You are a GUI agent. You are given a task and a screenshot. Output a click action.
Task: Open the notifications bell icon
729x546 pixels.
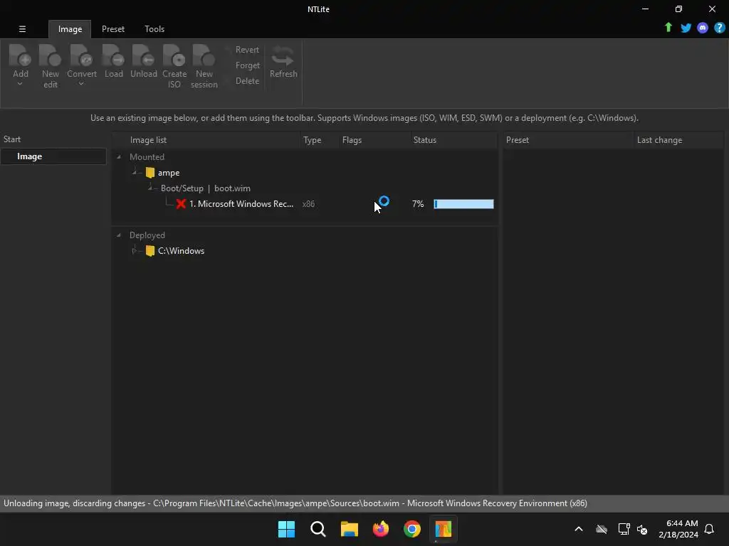(x=709, y=529)
